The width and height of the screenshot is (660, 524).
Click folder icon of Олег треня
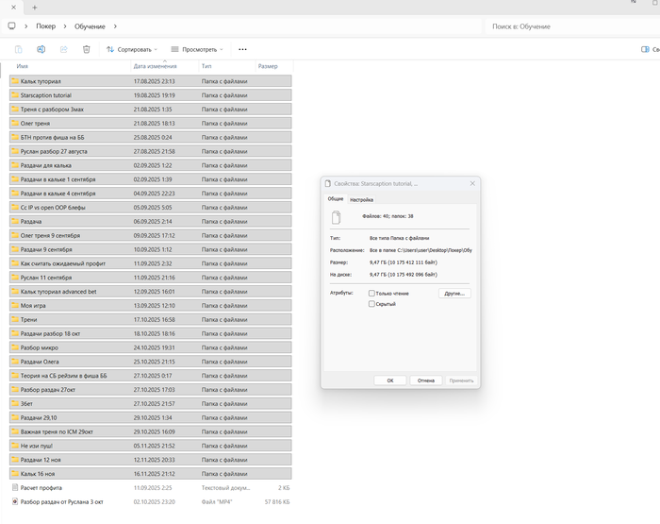[x=15, y=123]
